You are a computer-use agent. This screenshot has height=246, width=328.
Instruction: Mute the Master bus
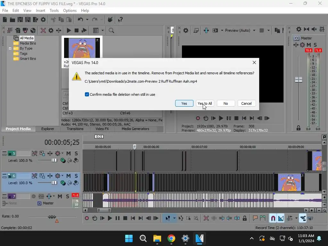click(309, 45)
